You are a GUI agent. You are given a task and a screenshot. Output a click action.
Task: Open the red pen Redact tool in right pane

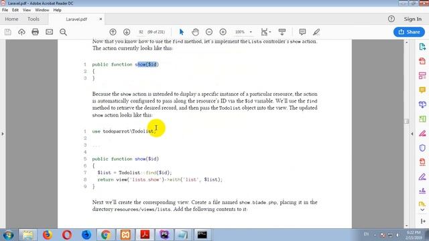[422, 133]
